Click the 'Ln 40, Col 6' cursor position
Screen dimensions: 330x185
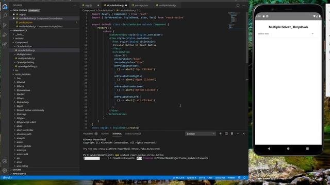(178, 178)
